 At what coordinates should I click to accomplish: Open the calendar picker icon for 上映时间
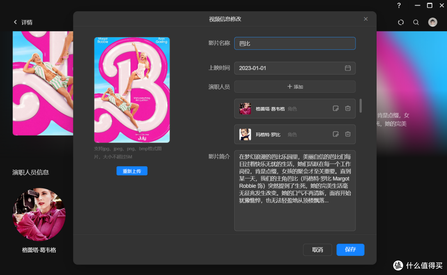pos(348,68)
